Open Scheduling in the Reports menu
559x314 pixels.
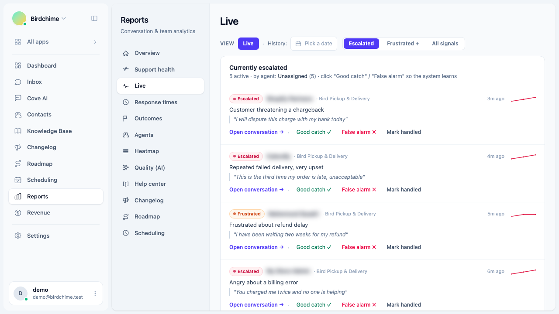pos(160,233)
